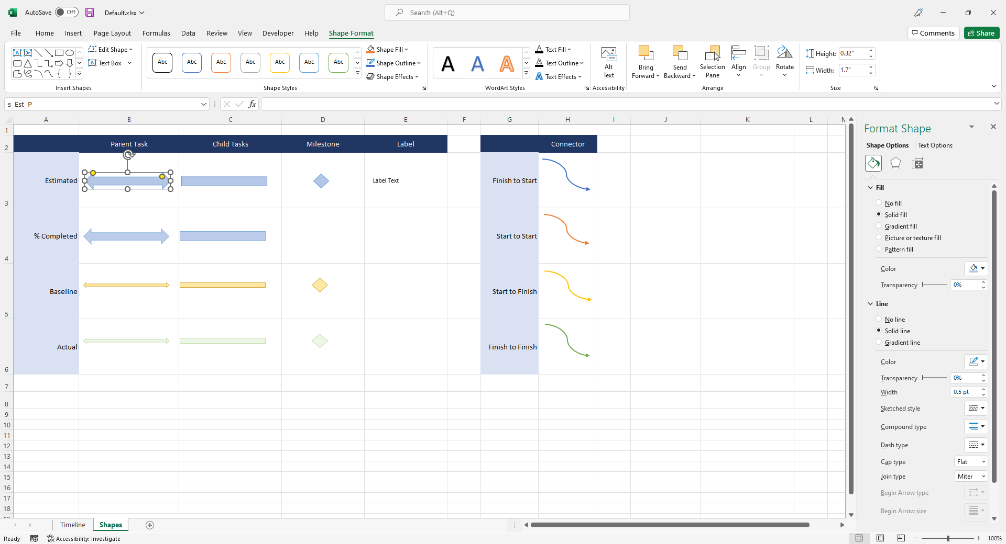
Task: Open Size & Properties in Format Shape pane
Action: coord(917,163)
